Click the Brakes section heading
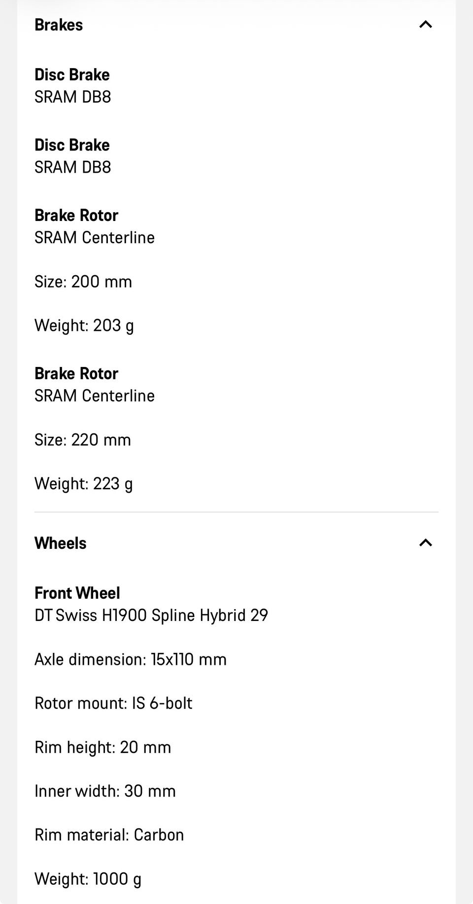Image resolution: width=473 pixels, height=904 pixels. pos(59,25)
